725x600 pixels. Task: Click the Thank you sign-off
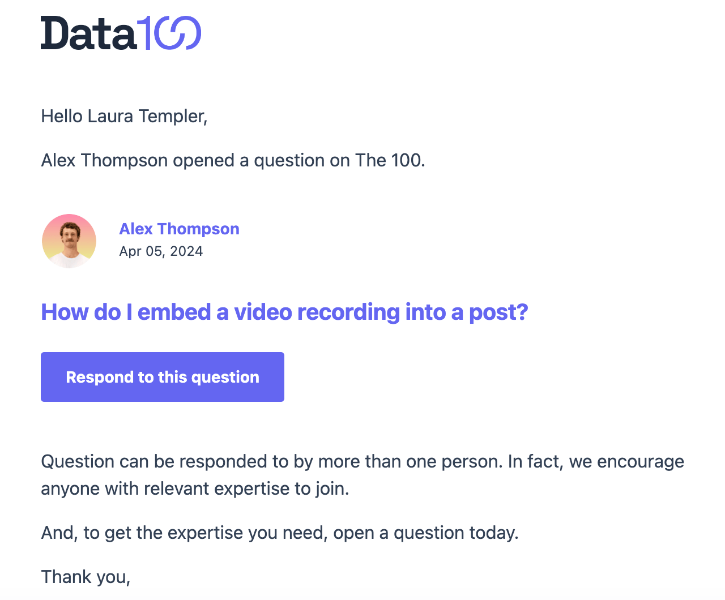pos(86,577)
